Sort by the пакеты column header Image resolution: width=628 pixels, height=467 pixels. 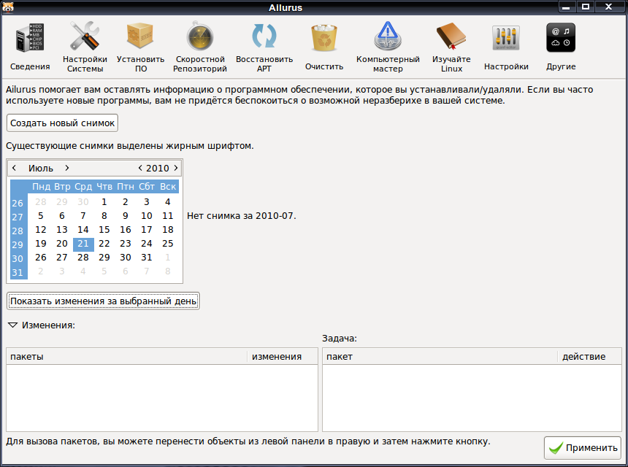126,356
